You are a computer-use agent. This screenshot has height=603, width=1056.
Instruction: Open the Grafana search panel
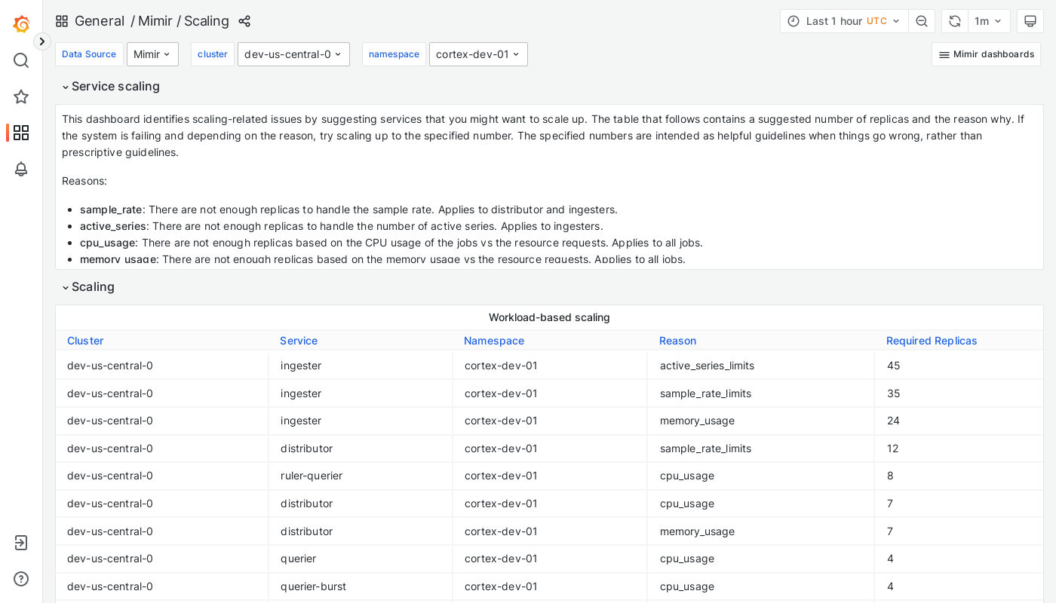[20, 60]
